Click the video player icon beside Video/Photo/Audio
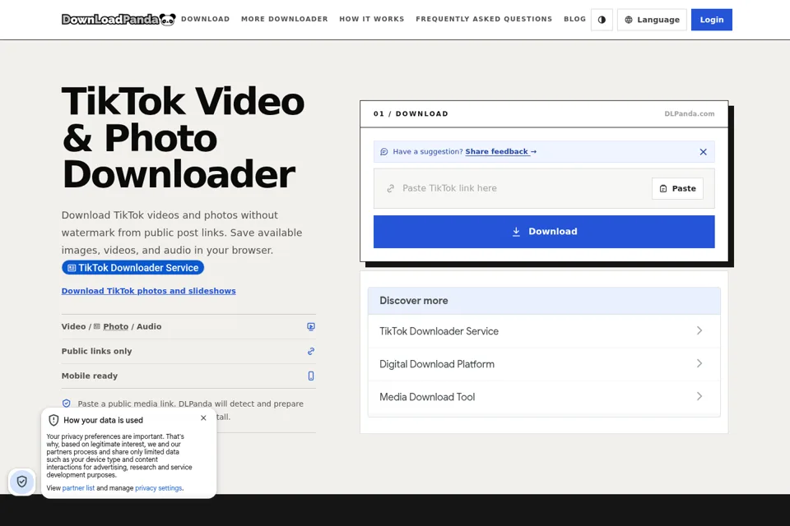The image size is (790, 526). 311,326
